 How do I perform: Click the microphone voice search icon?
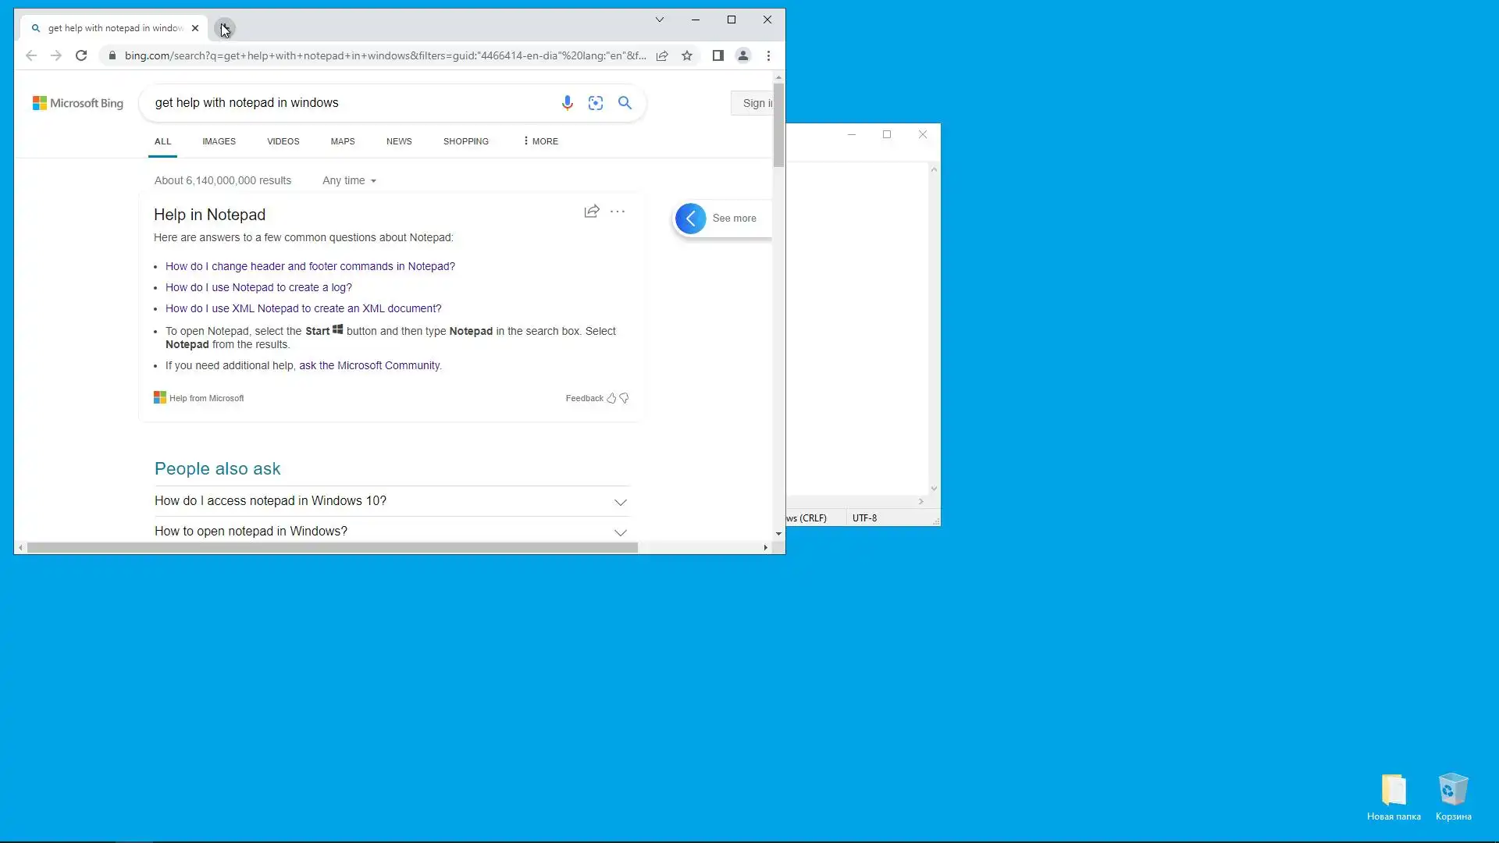[568, 103]
